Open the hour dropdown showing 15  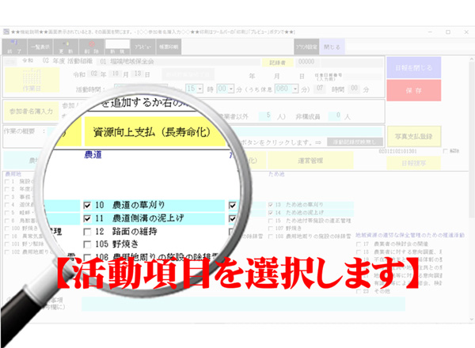199,90
